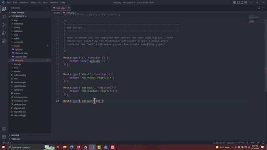The width and height of the screenshot is (267, 150).
Task: Expand the bootstrap folder
Action: pyautogui.click(x=30, y=24)
